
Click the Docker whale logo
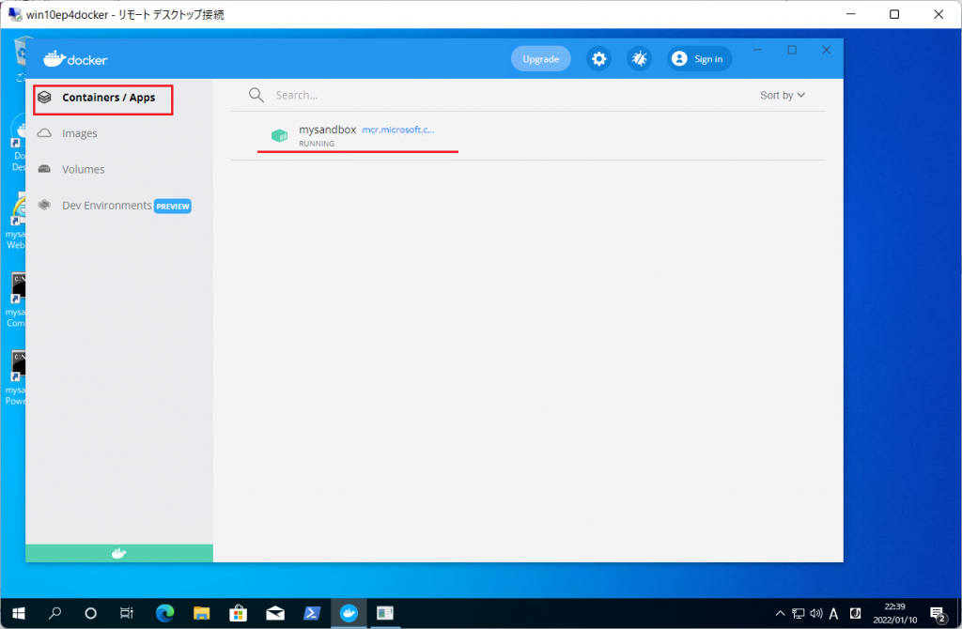click(x=75, y=59)
